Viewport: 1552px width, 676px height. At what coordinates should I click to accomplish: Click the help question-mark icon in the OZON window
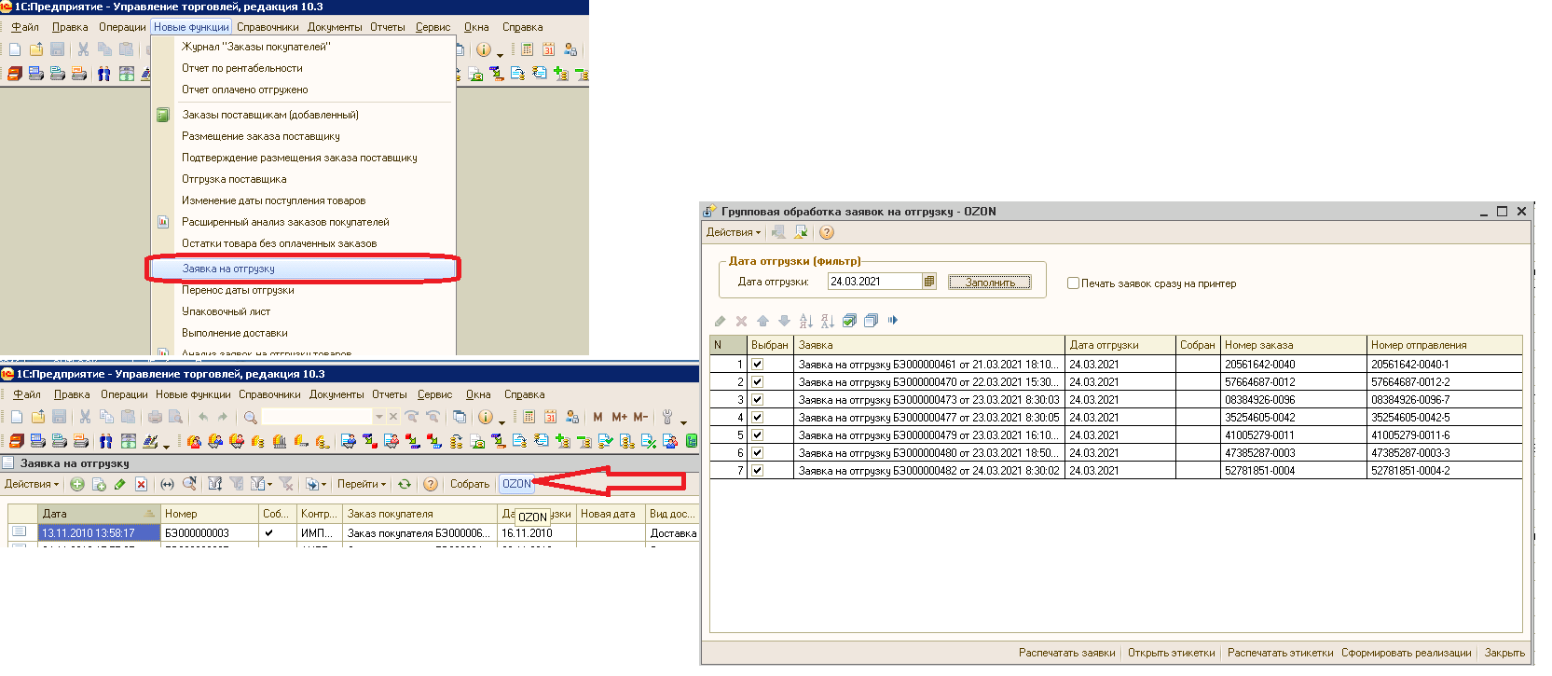coord(827,232)
